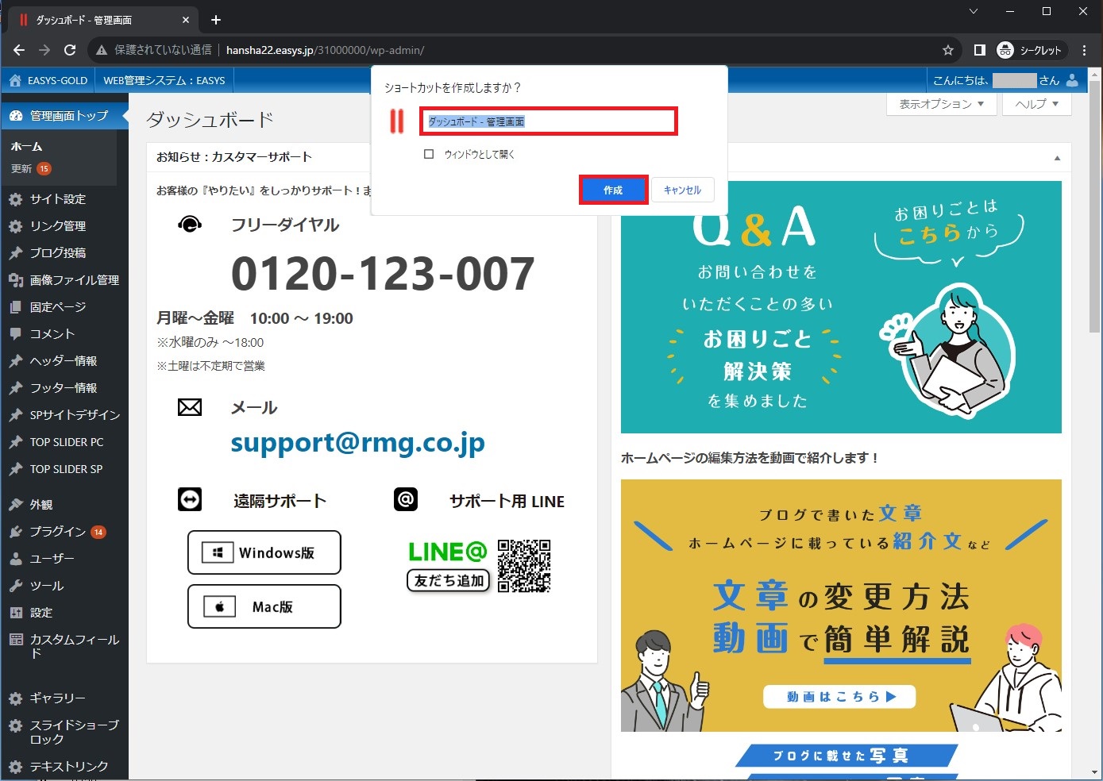Click the EASYS-GOLD home icon
This screenshot has height=781, width=1103.
tap(14, 80)
